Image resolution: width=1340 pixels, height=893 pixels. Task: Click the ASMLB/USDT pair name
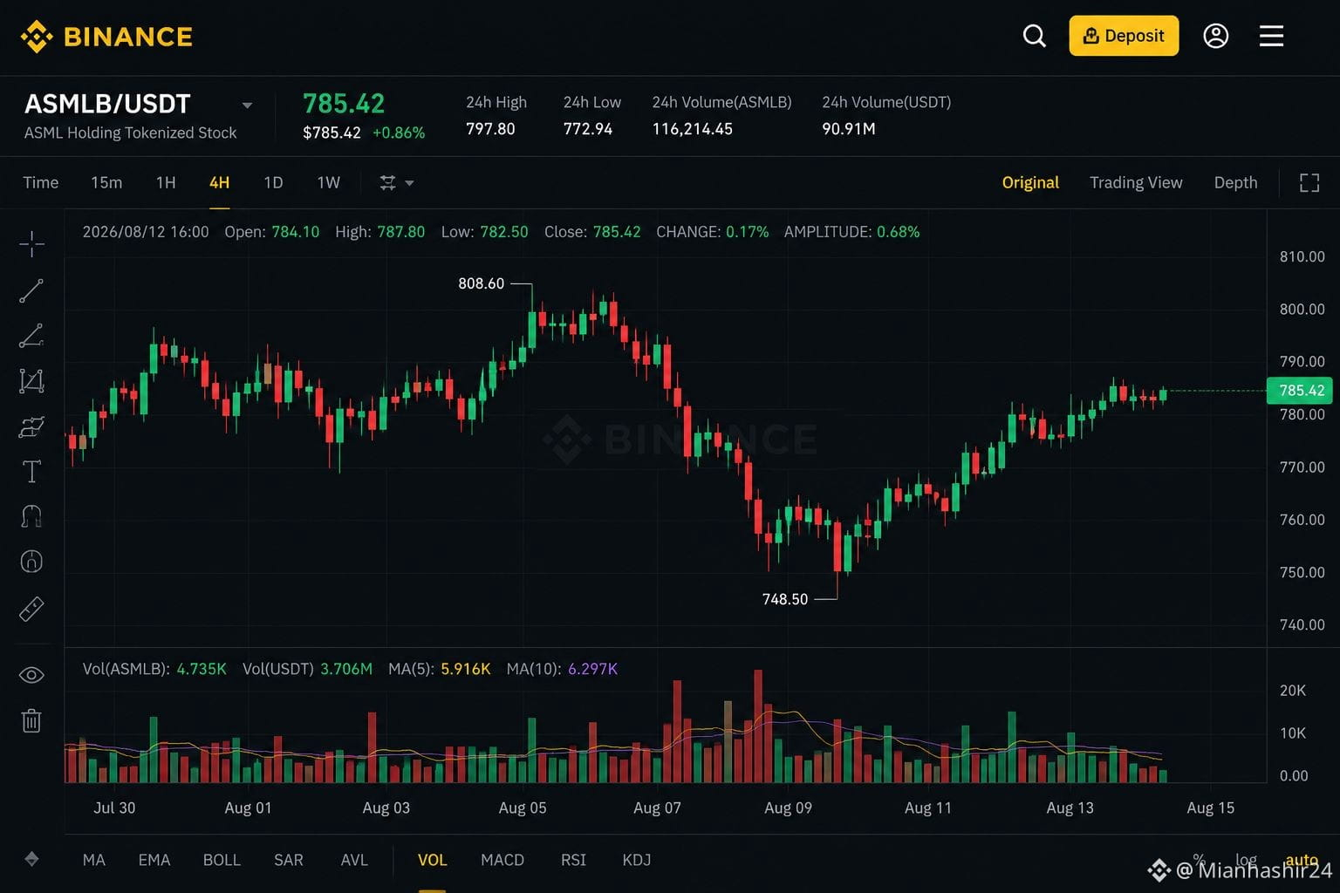(x=107, y=104)
